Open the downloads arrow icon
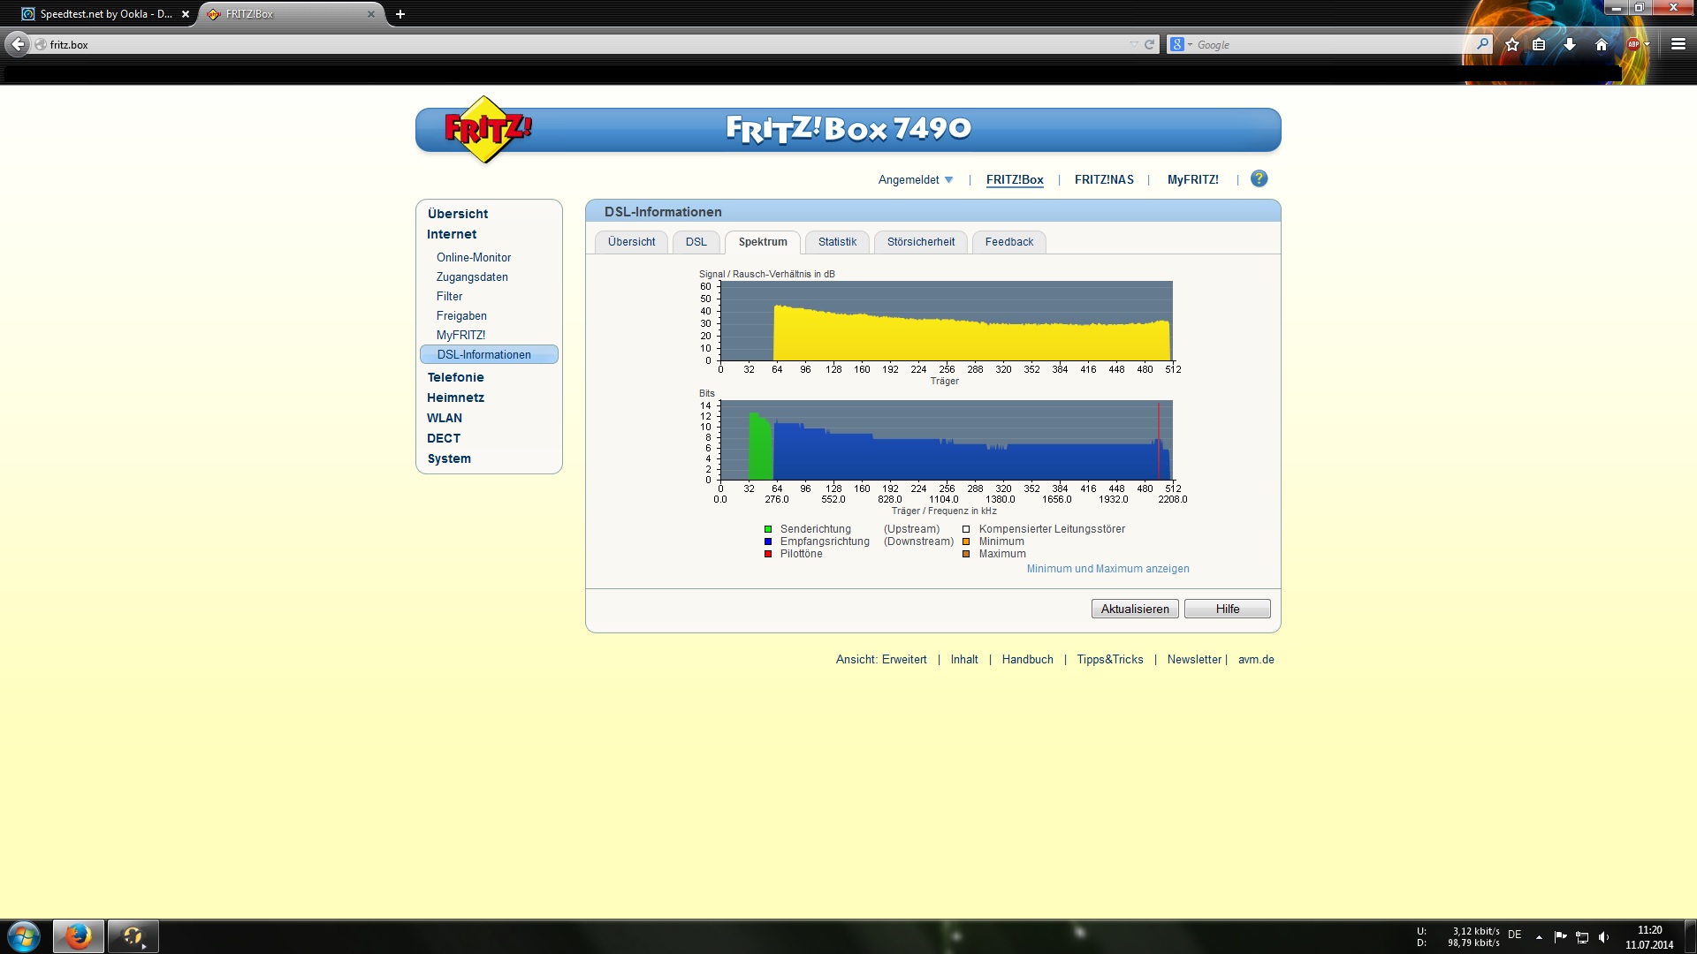 [1570, 44]
